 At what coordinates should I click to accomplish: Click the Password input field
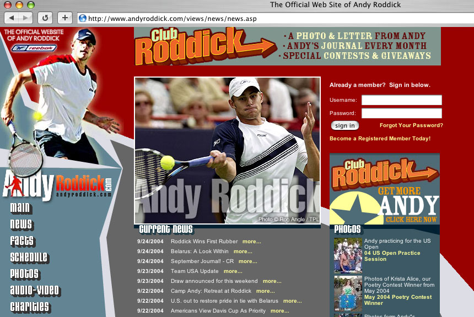(401, 113)
